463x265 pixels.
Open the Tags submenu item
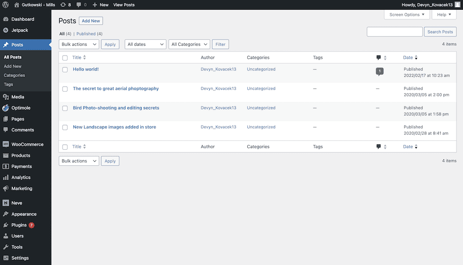pos(8,84)
